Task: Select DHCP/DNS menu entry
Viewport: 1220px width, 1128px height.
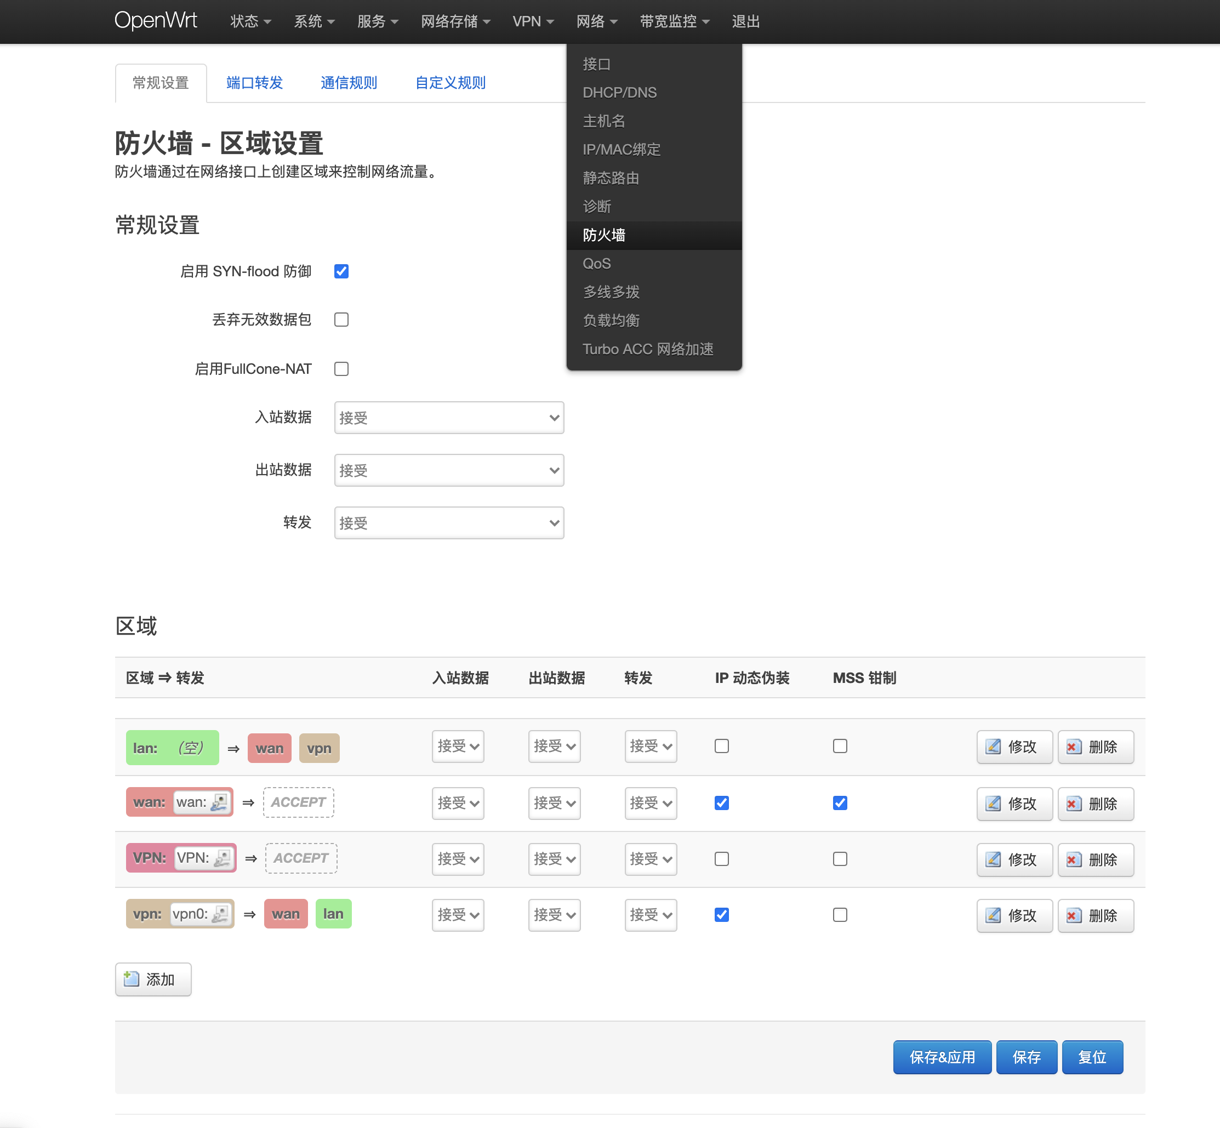Action: pos(654,93)
